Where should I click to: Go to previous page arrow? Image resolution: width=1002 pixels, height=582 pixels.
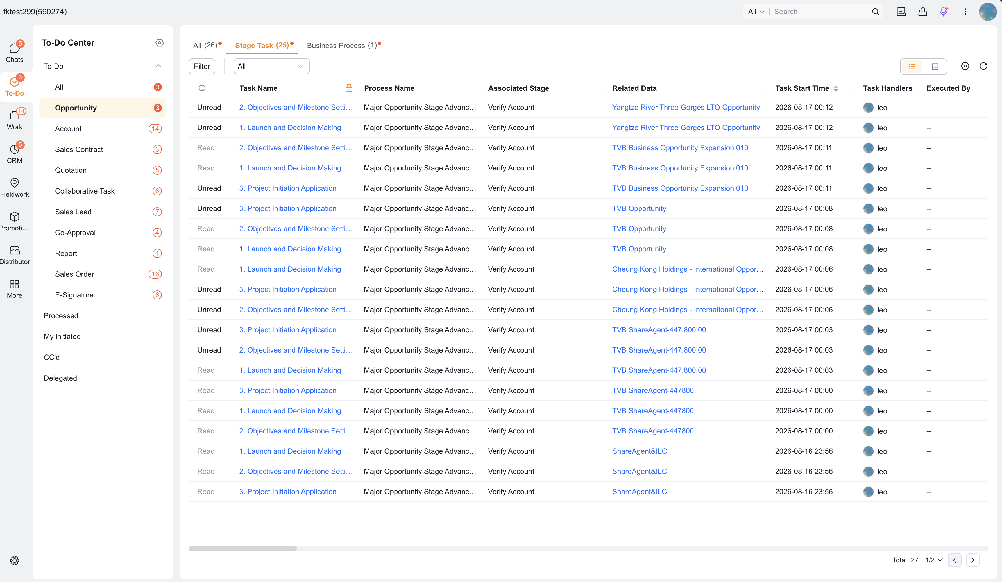[955, 560]
